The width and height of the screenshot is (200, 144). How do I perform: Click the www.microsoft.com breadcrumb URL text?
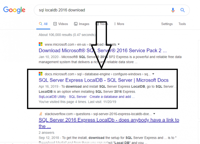(x=80, y=44)
